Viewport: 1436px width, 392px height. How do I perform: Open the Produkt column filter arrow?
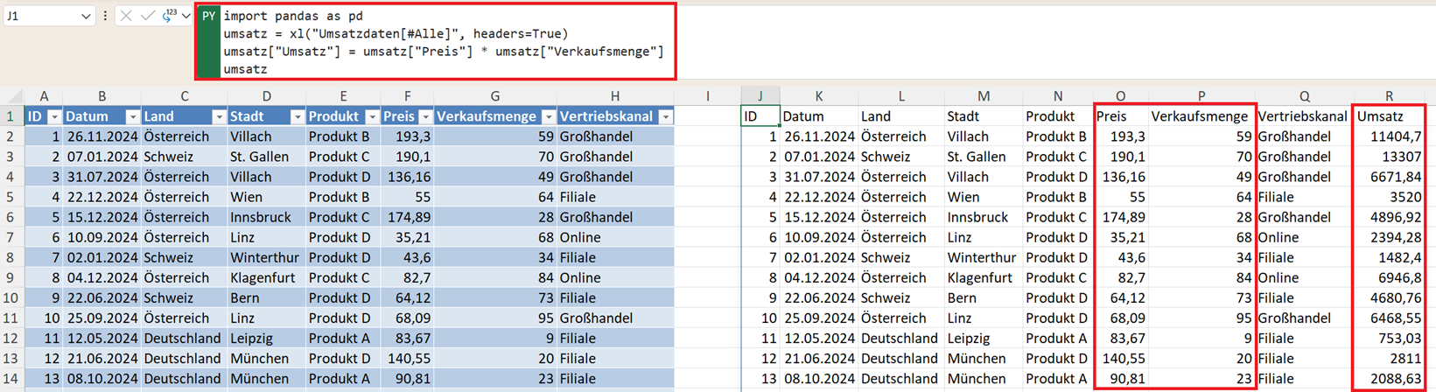(x=372, y=116)
